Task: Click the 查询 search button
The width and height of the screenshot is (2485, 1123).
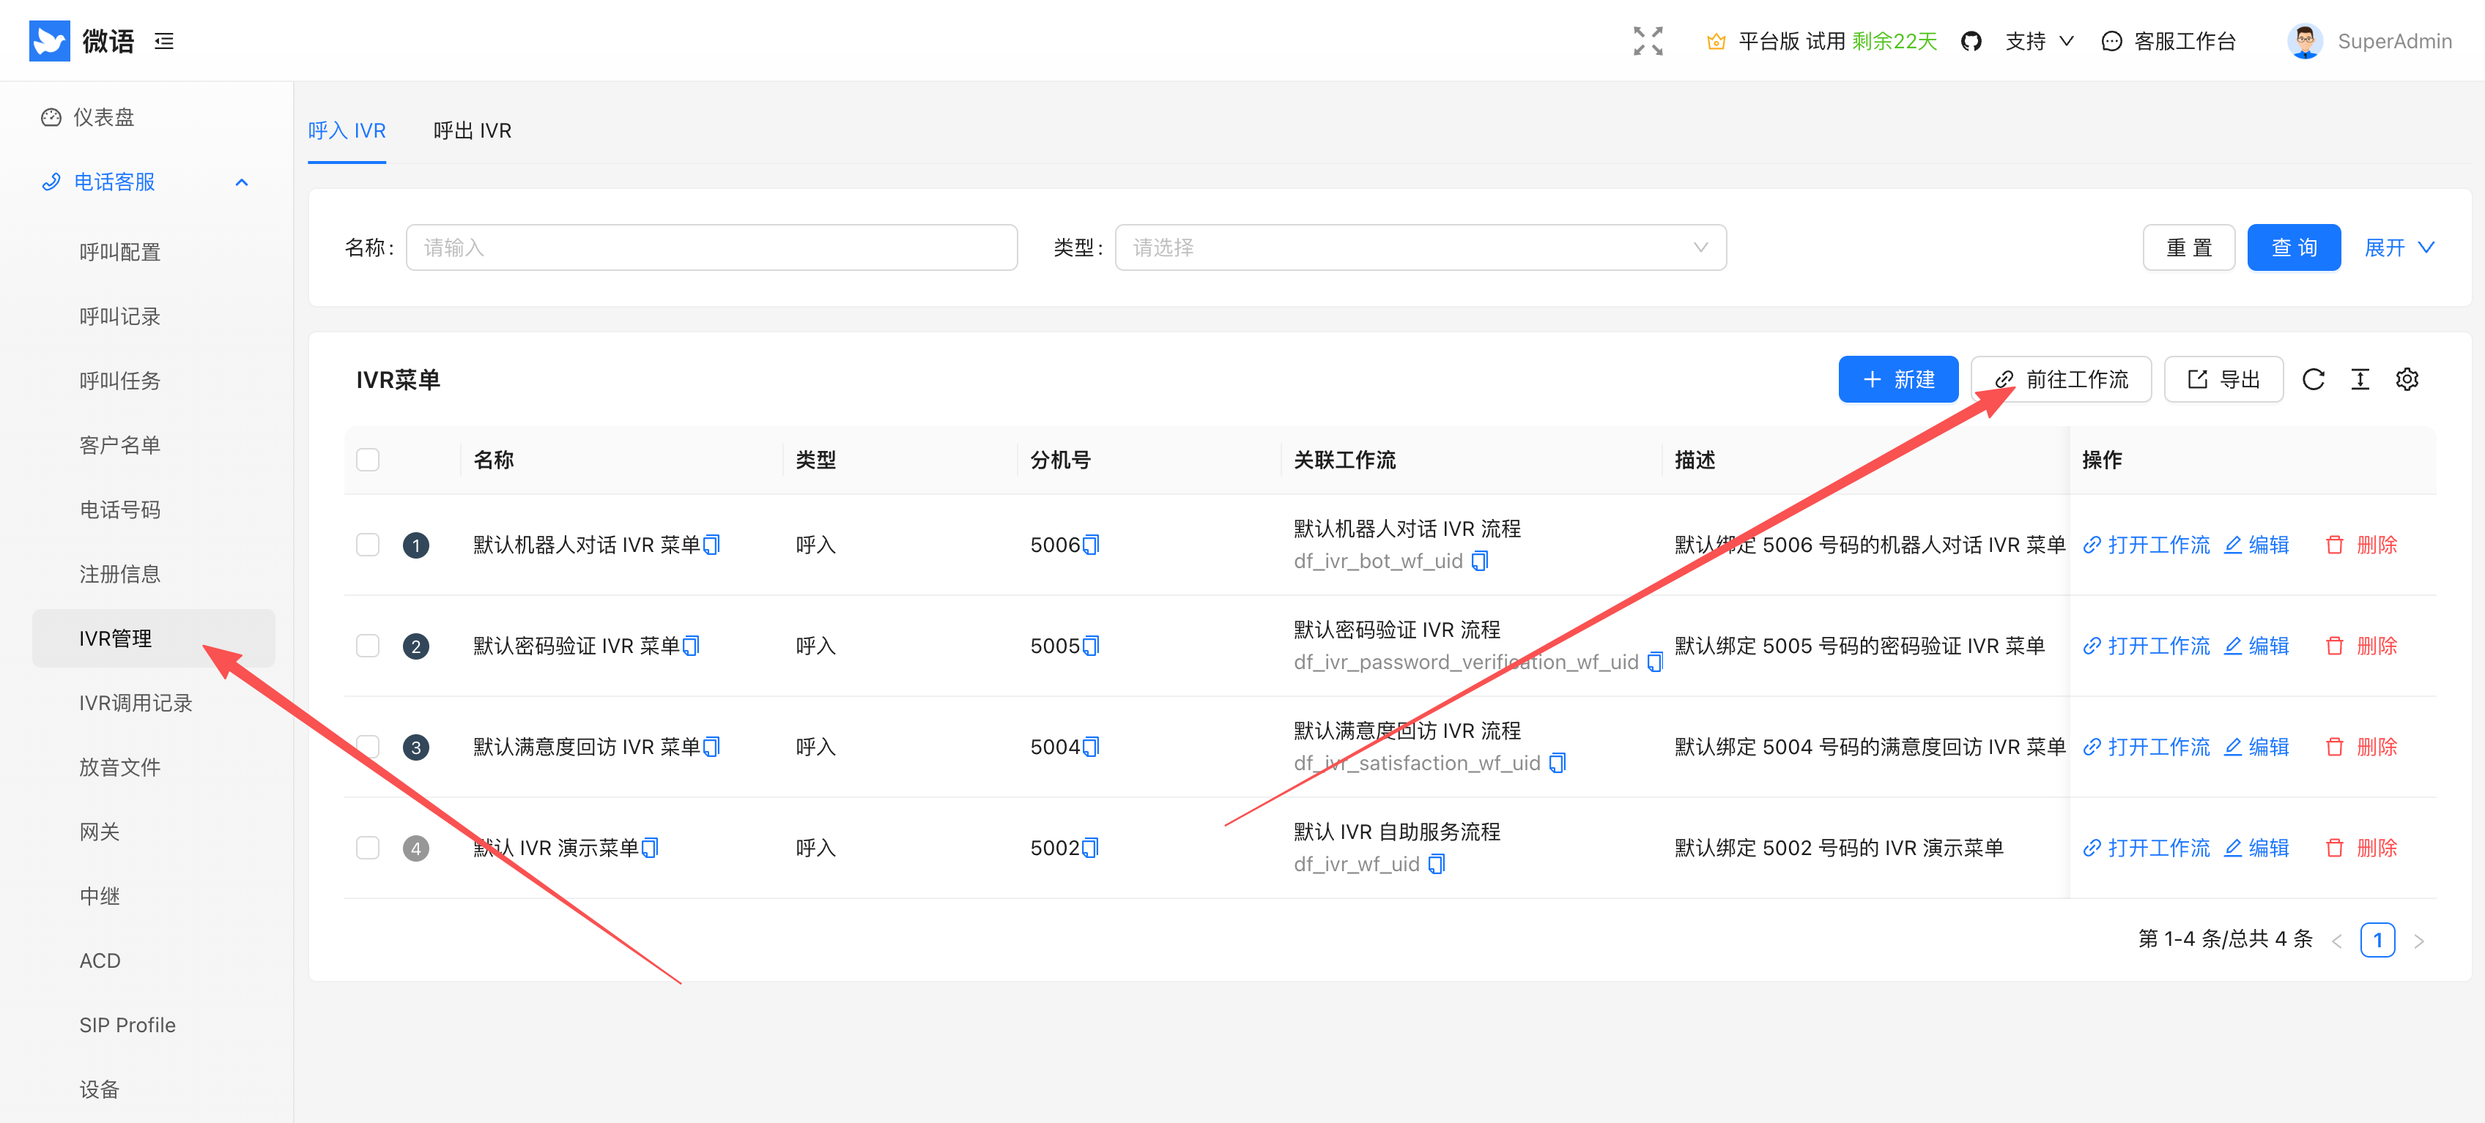Action: point(2294,247)
